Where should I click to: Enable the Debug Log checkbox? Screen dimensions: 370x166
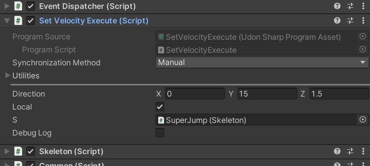[x=160, y=133]
